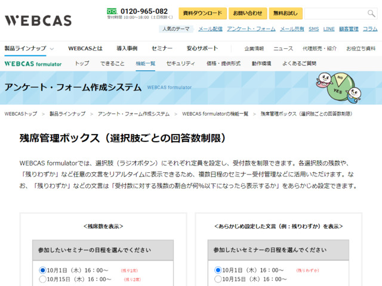This screenshot has width=382, height=286.
Task: Select 10月15日 radio in the 残席数を表示 panel
Action: click(42, 279)
